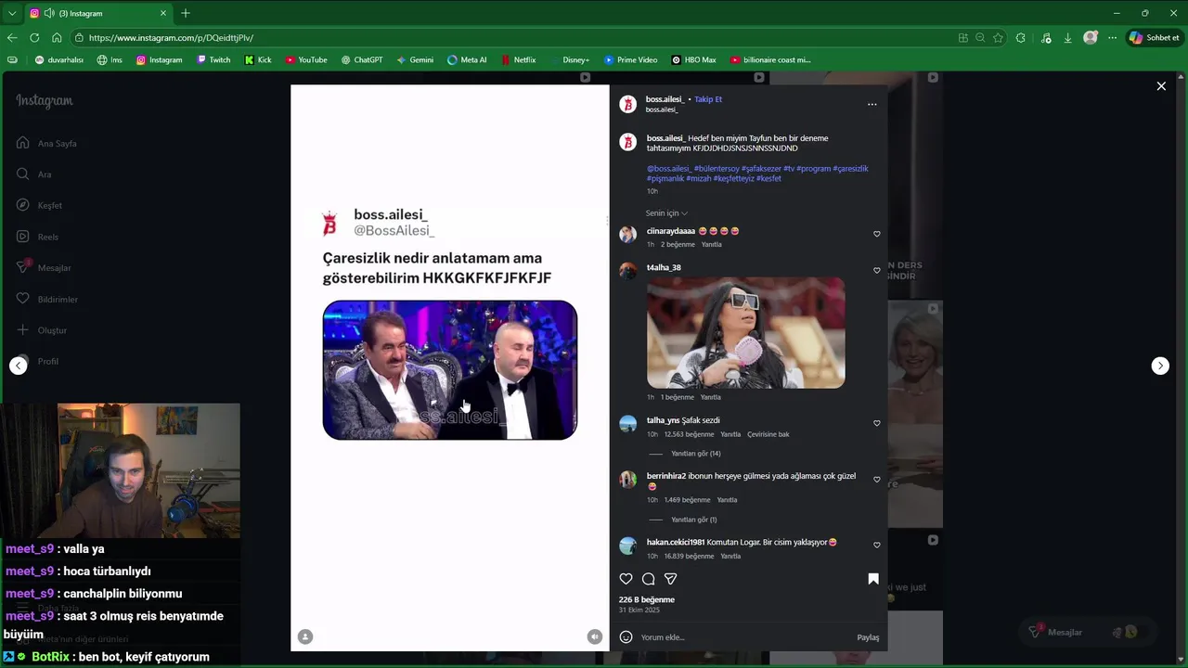Click the browser back arrow
Image resolution: width=1188 pixels, height=668 pixels.
(x=12, y=38)
